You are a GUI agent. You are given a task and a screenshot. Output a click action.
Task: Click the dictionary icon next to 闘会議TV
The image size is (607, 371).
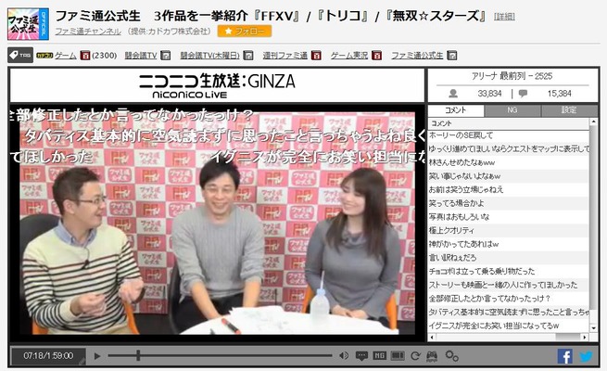coord(165,56)
